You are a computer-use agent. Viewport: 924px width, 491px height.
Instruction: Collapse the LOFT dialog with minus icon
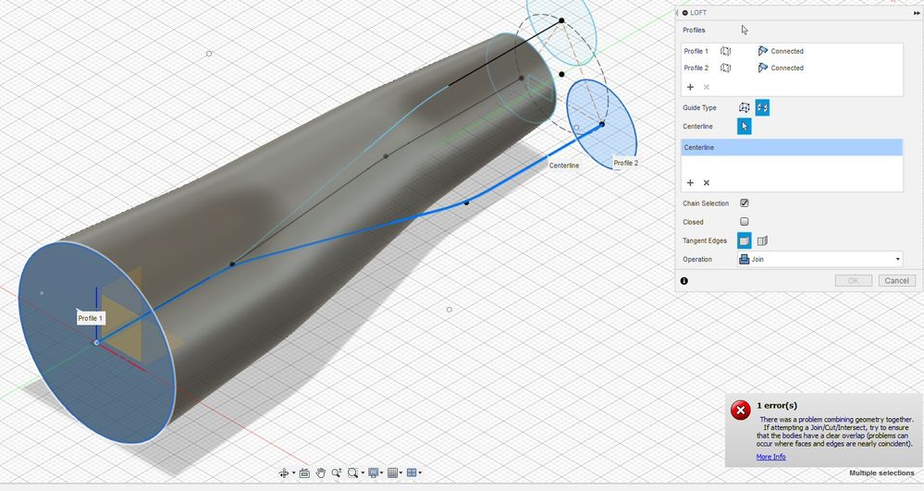(x=684, y=12)
